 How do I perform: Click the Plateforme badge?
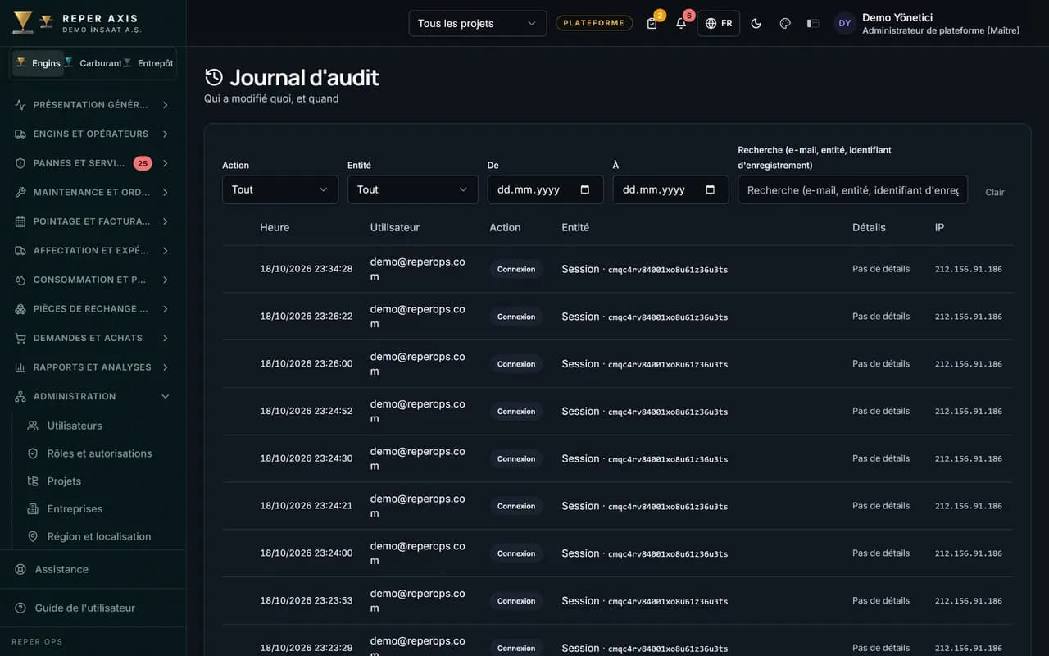tap(595, 23)
